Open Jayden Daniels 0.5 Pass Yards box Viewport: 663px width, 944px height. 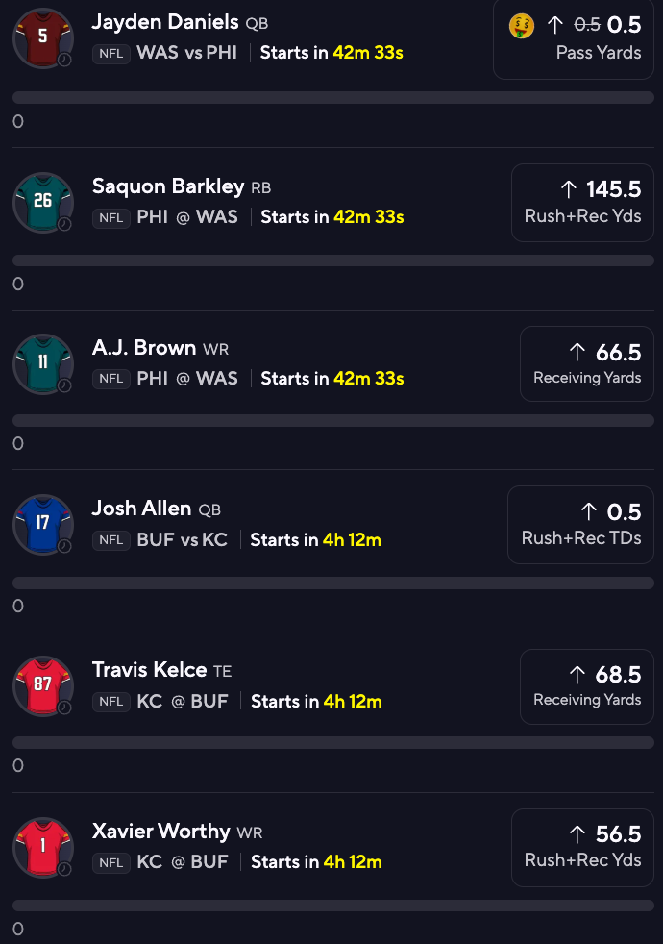(574, 38)
